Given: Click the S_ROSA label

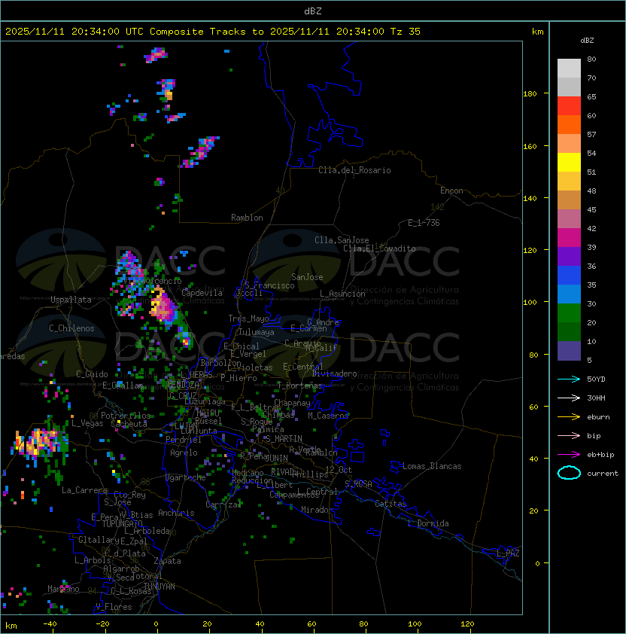Looking at the screenshot, I should pos(358,484).
